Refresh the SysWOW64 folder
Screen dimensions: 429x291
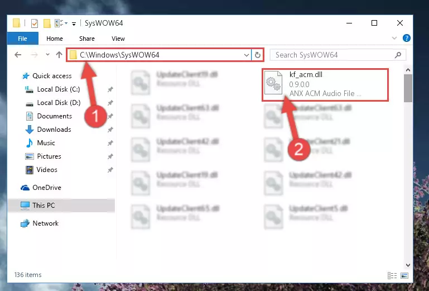[x=257, y=55]
